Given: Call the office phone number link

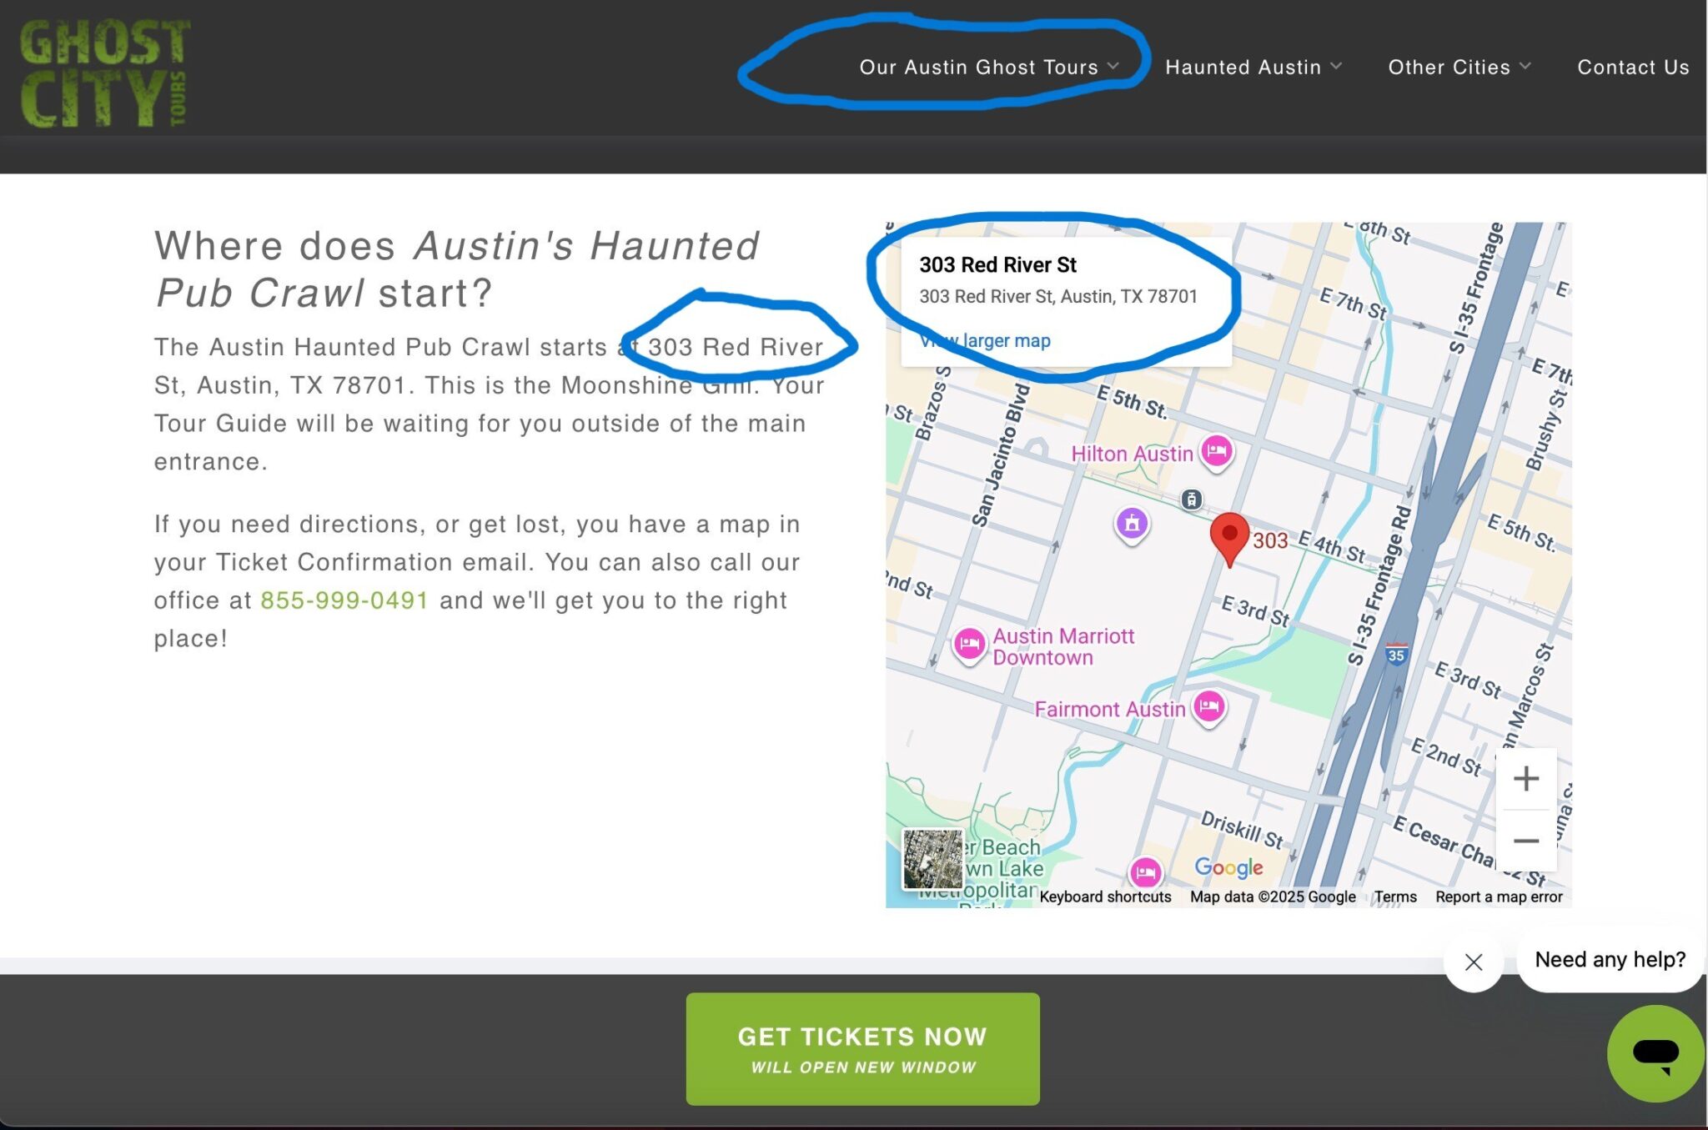Looking at the screenshot, I should pyautogui.click(x=344, y=600).
